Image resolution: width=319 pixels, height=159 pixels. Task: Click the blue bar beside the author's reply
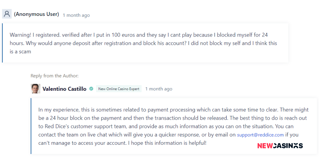31,126
